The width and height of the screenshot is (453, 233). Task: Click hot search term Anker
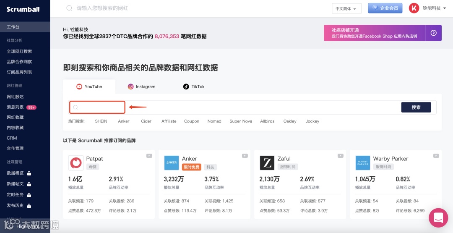[124, 121]
